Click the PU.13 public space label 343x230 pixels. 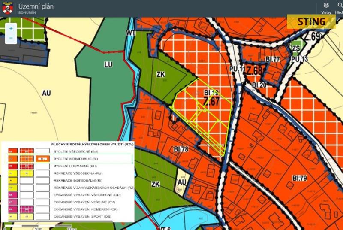299,59
